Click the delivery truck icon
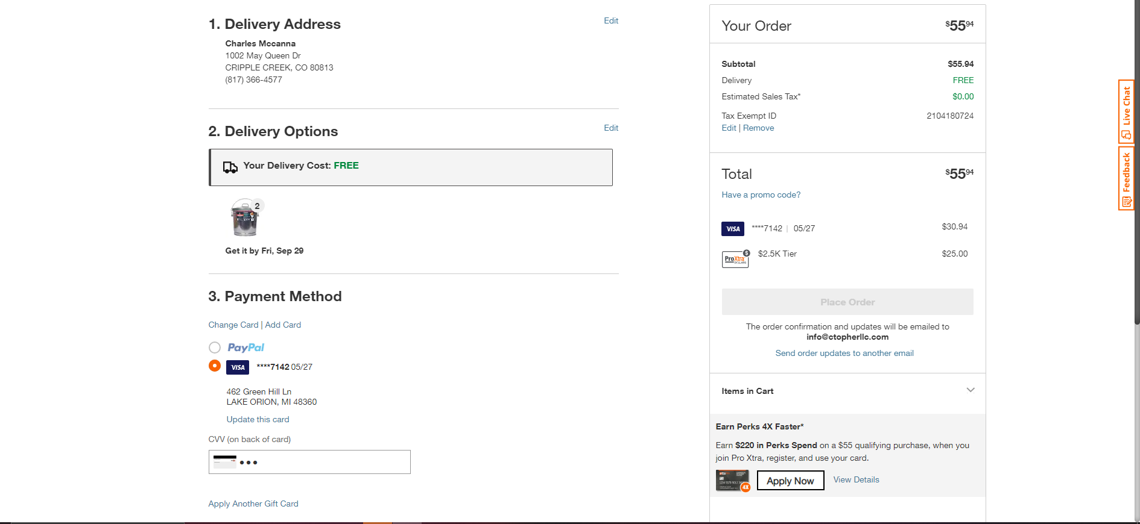This screenshot has height=524, width=1140. click(230, 167)
